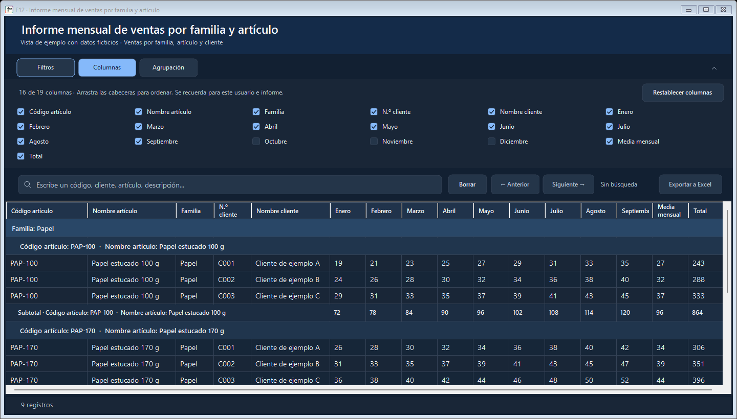Uncheck the Total column checkbox
Viewport: 737px width, 419px height.
tap(21, 156)
